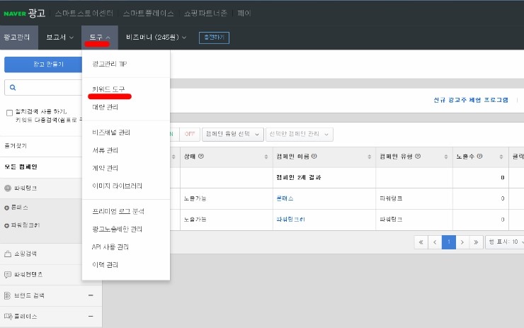The height and width of the screenshot is (328, 524).
Task: Open 신규 광고주 체험 프로그램 link
Action: 471,100
